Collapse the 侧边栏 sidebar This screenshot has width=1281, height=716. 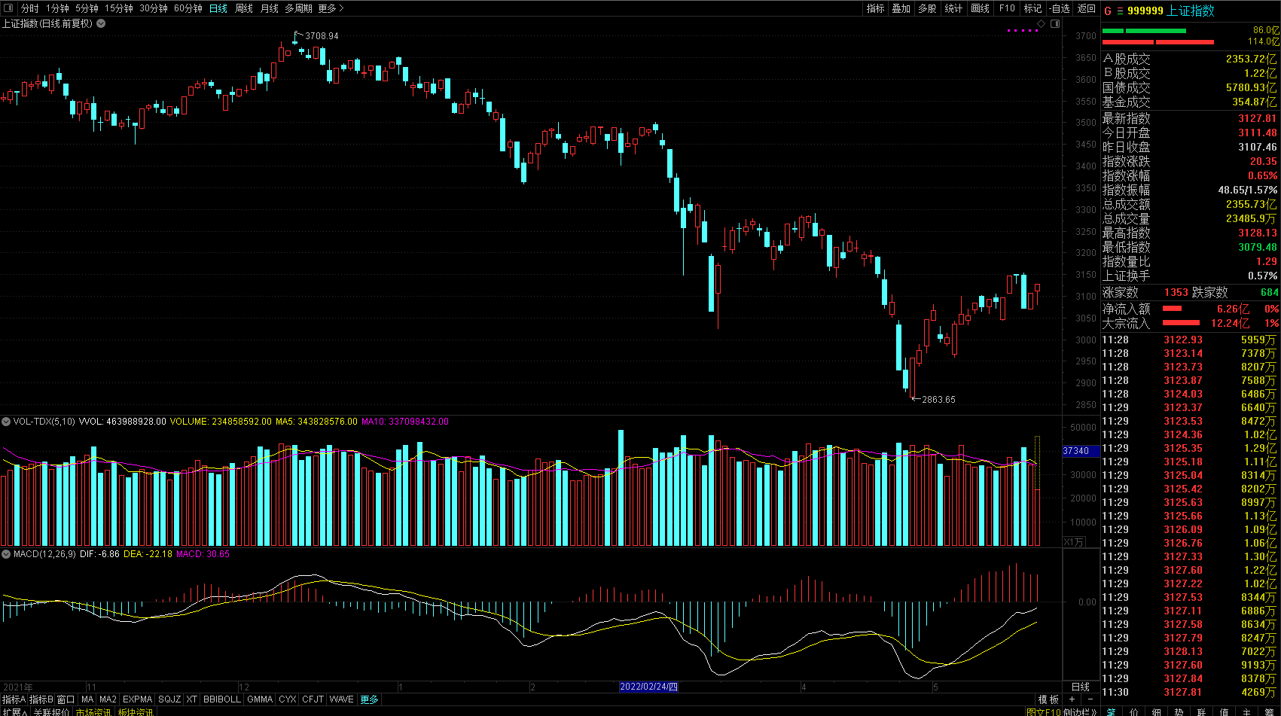pos(1080,711)
